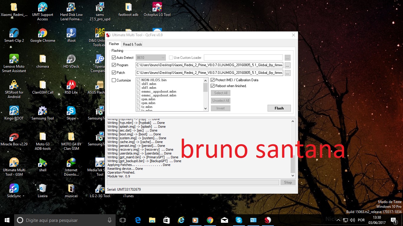The width and height of the screenshot is (403, 226).
Task: Select the ClanGSM Call folder icon
Action: pos(43,87)
